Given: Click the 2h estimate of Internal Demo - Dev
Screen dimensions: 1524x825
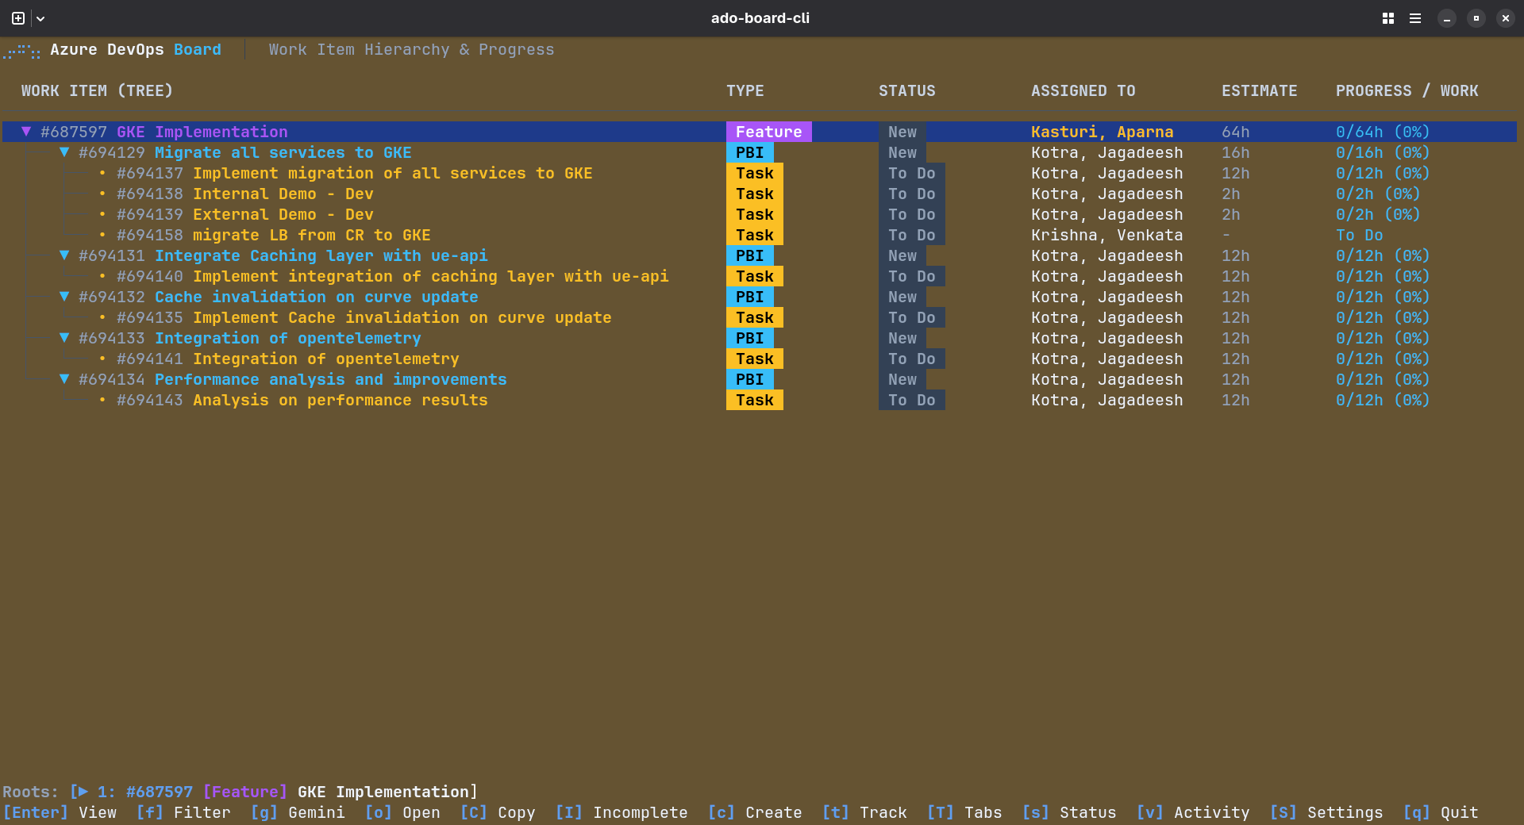Looking at the screenshot, I should 1231,194.
